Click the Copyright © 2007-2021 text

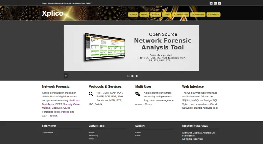[195, 126]
